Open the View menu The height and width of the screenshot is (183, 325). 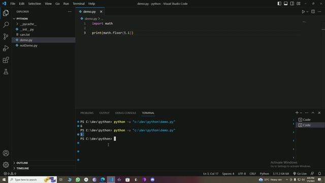click(48, 4)
